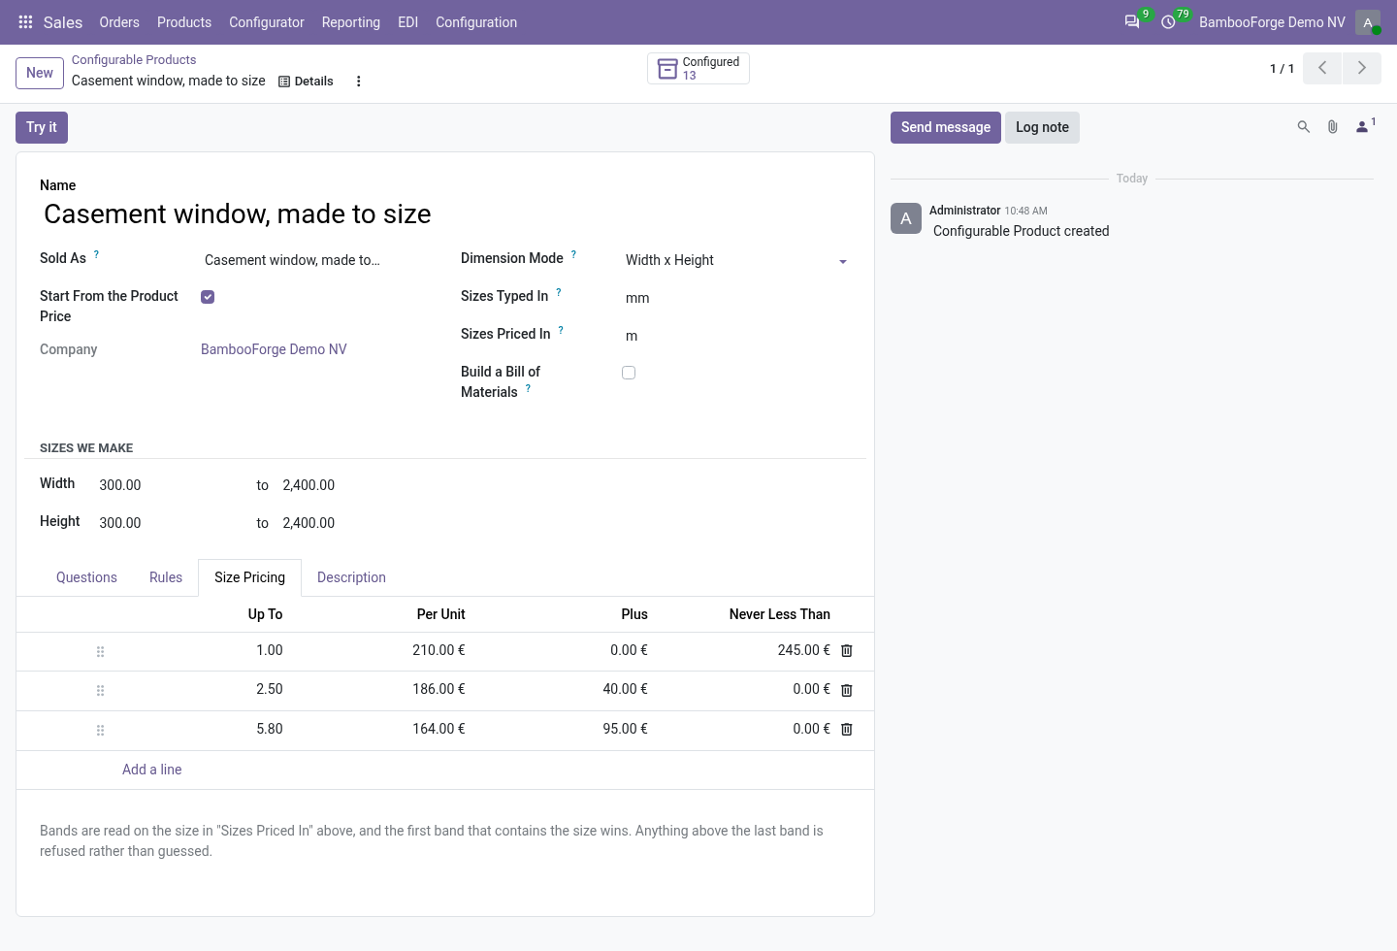Click the Administrator avatar in chatter
Screen dimensions: 1397x951
pos(906,218)
